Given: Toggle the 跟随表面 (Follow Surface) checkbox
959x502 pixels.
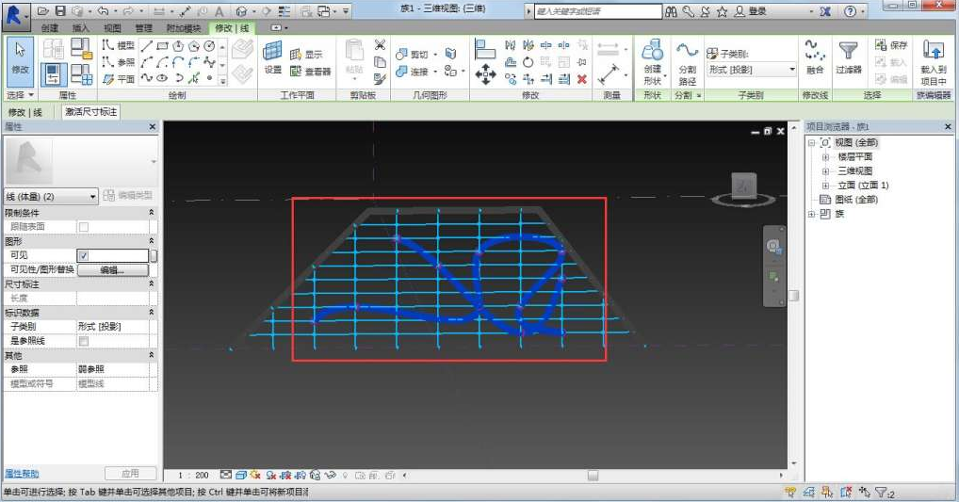Looking at the screenshot, I should (x=83, y=227).
